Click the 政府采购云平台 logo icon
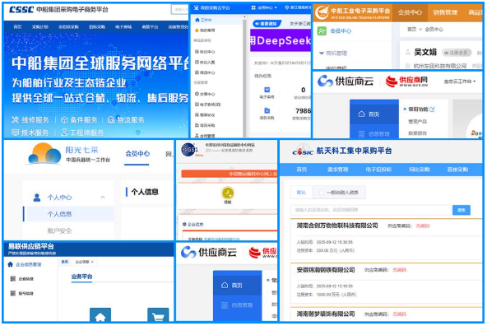This screenshot has width=487, height=326. point(197,7)
